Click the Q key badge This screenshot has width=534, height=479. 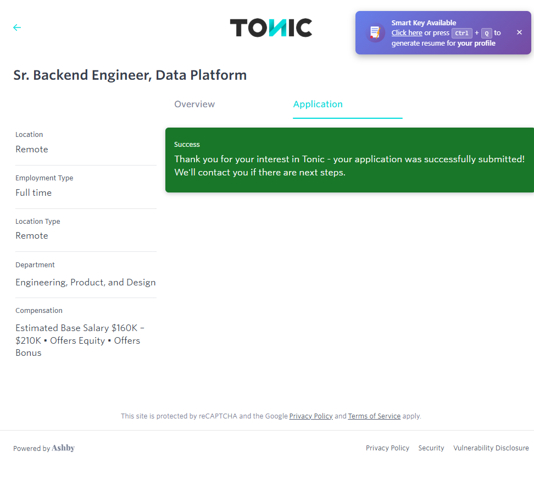tap(486, 33)
